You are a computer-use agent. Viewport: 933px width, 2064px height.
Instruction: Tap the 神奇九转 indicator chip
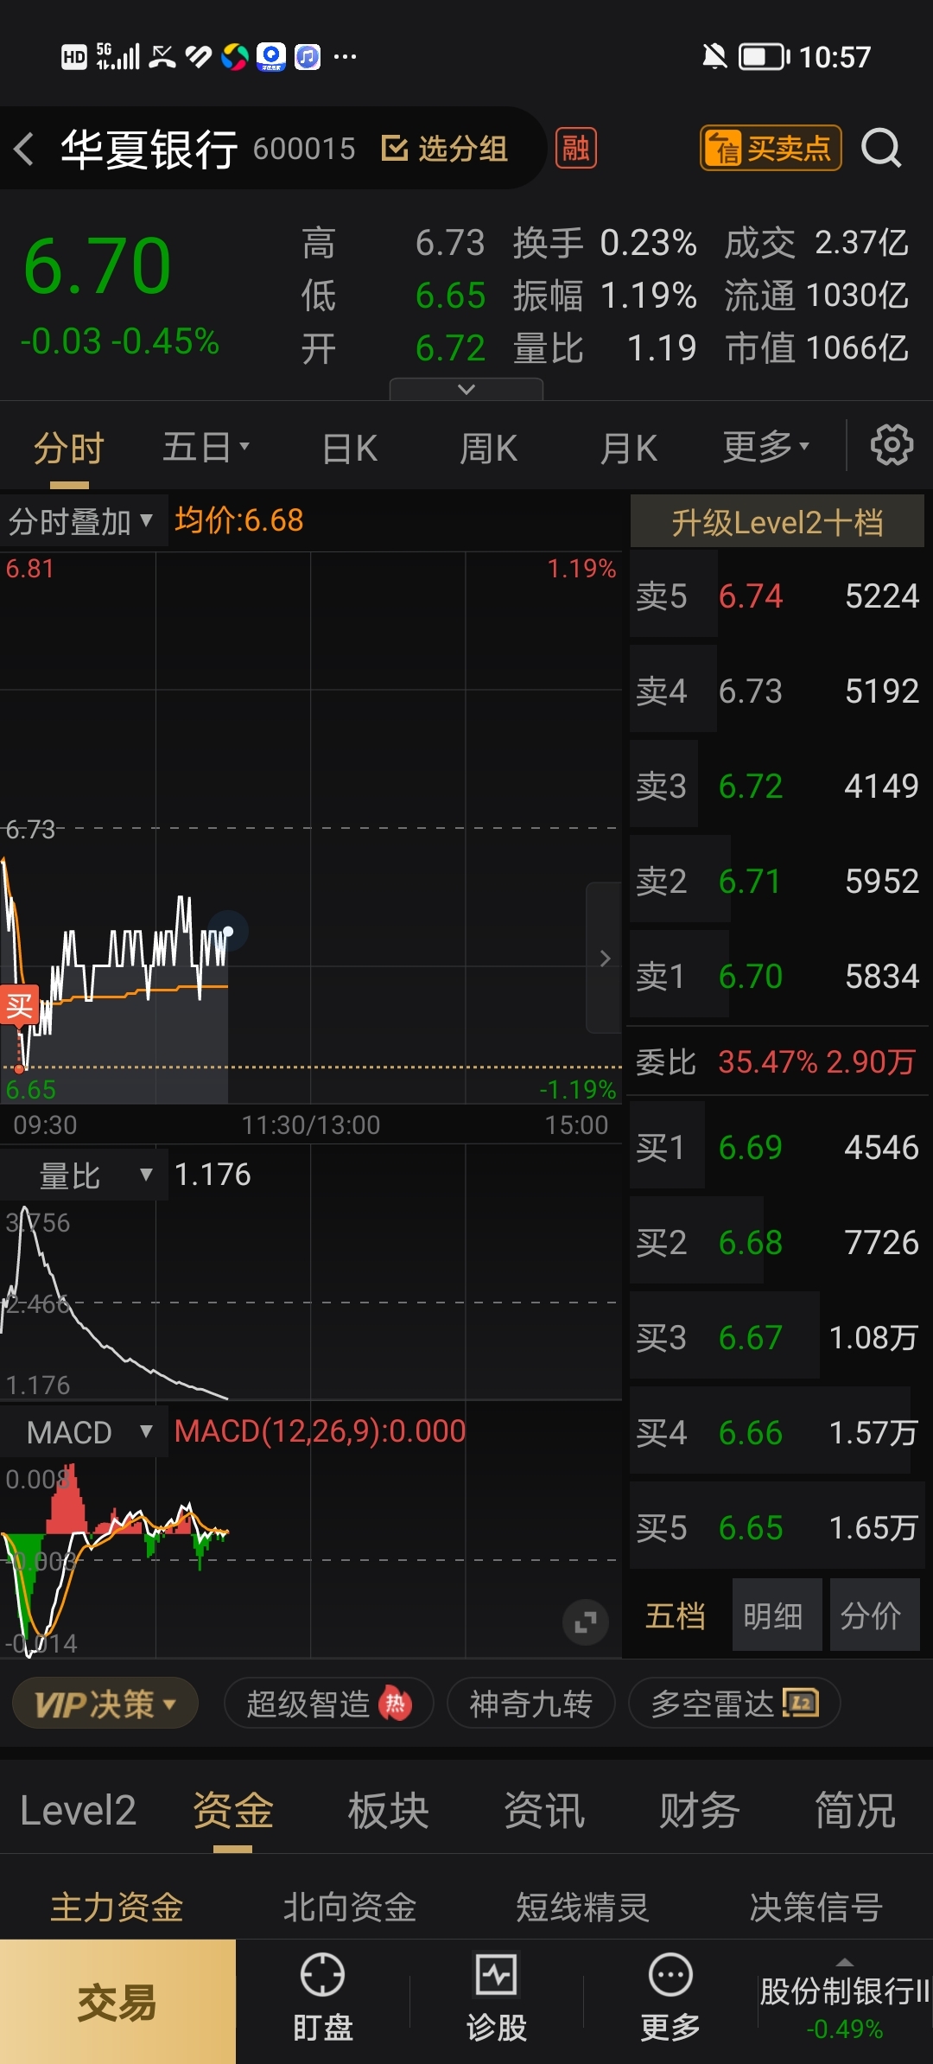tap(531, 1704)
